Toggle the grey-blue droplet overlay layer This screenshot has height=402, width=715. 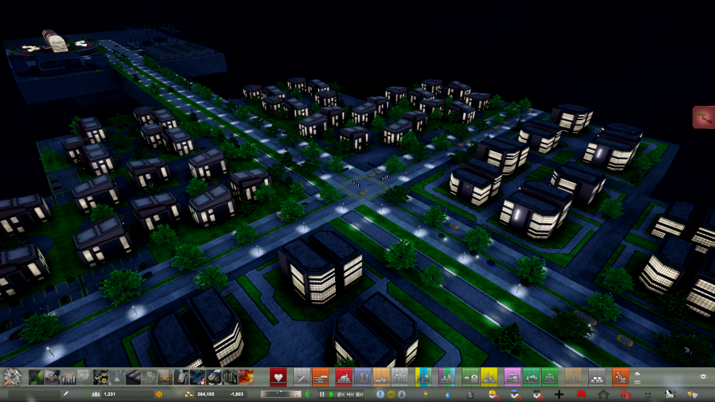(x=402, y=394)
